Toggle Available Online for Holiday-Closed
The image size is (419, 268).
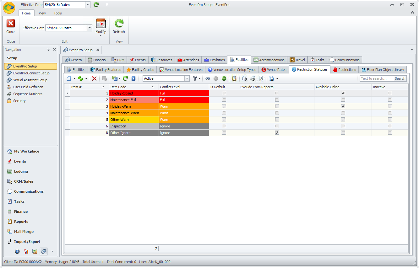click(x=343, y=93)
